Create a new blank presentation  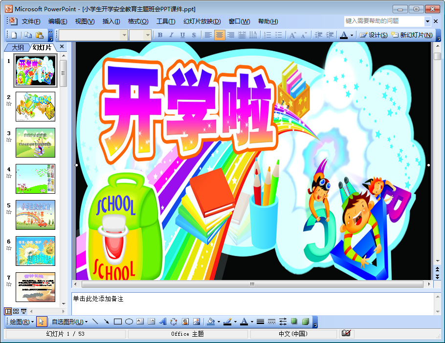pyautogui.click(x=14, y=35)
